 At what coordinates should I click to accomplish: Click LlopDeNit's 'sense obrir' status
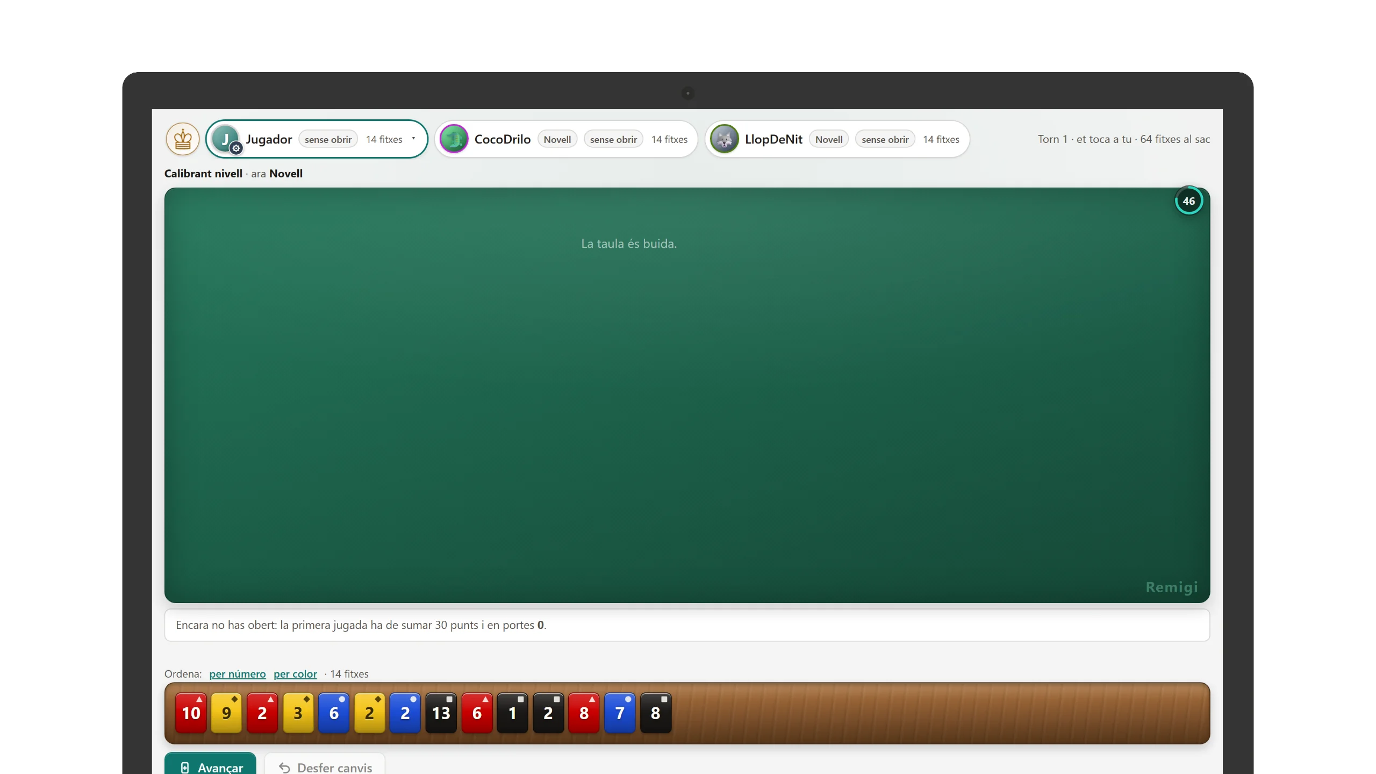[885, 139]
